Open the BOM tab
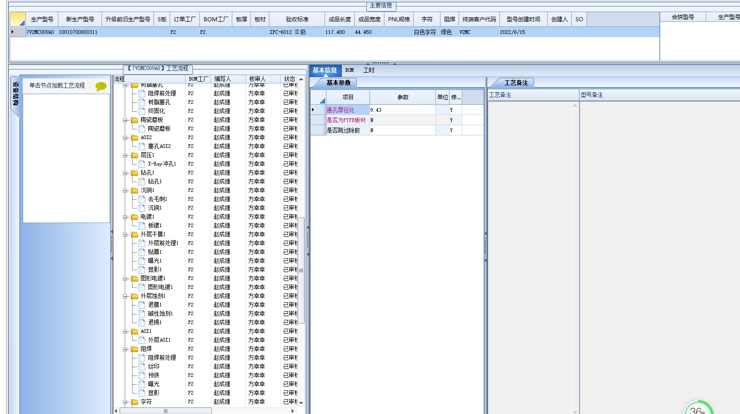The width and height of the screenshot is (740, 414). [x=350, y=70]
